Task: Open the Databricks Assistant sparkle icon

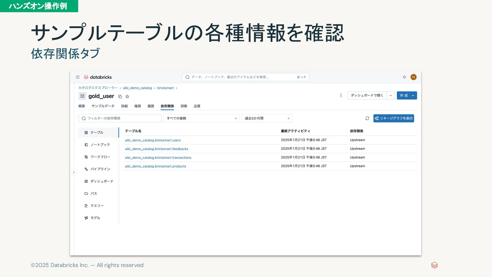Action: pos(404,77)
